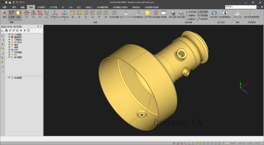
Task: Open 设定背景颜色 background color setting
Action: pos(225,14)
